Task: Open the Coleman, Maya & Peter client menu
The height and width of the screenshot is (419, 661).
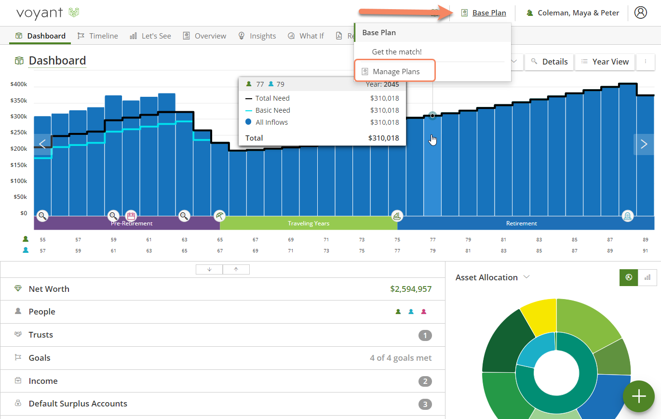Action: click(x=573, y=13)
